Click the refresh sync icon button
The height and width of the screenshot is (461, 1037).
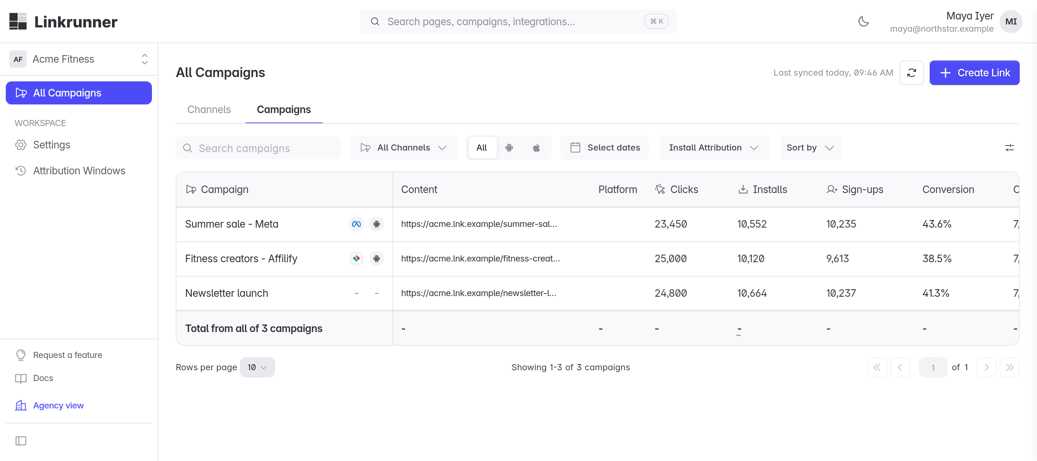(911, 73)
